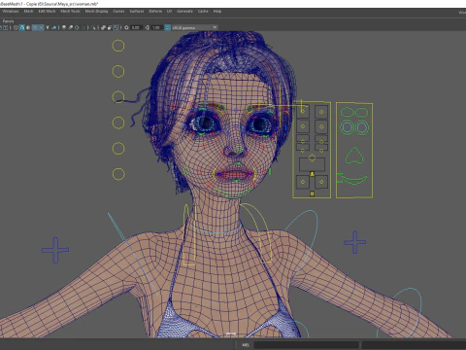
Task: Open the Surfaces menu
Action: (137, 12)
